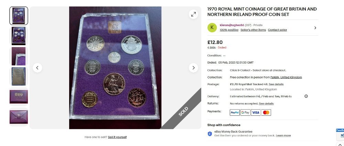Image resolution: width=344 pixels, height=146 pixels.
Task: Select the second thumbnail showing coin reverse sides
Action: coord(19,36)
